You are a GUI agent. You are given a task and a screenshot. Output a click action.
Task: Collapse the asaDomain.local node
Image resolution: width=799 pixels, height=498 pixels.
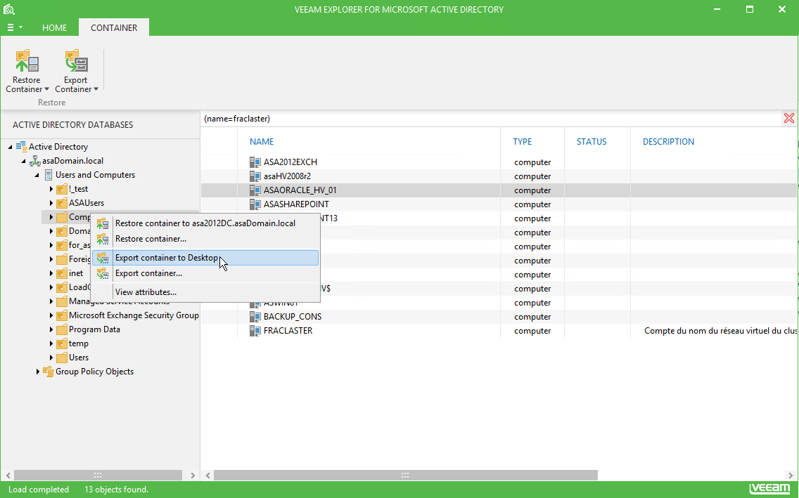tap(23, 161)
